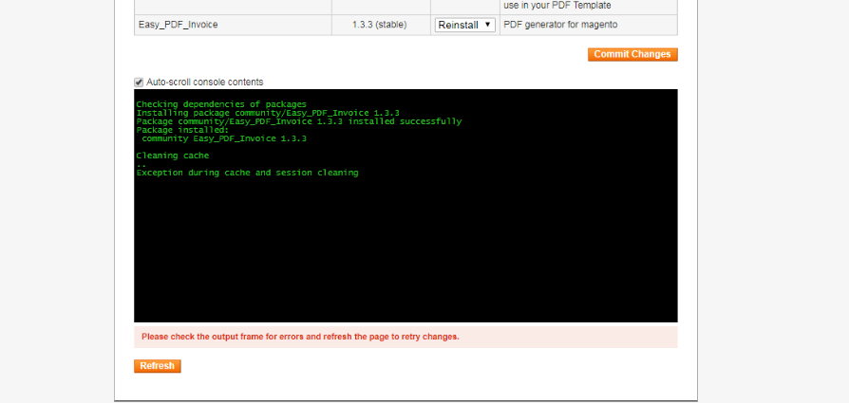Click empty black area of console output

406,251
